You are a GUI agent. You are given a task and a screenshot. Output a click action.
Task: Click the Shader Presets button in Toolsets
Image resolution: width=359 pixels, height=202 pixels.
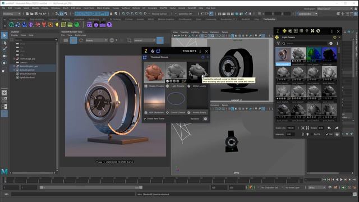(154, 86)
